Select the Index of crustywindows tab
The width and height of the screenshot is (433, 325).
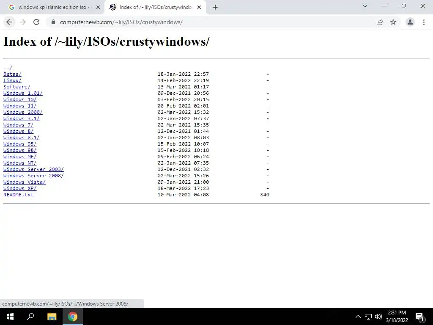click(x=155, y=7)
